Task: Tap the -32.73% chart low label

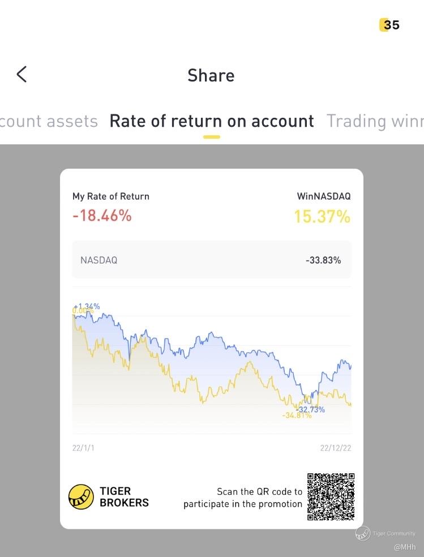Action: pos(311,409)
